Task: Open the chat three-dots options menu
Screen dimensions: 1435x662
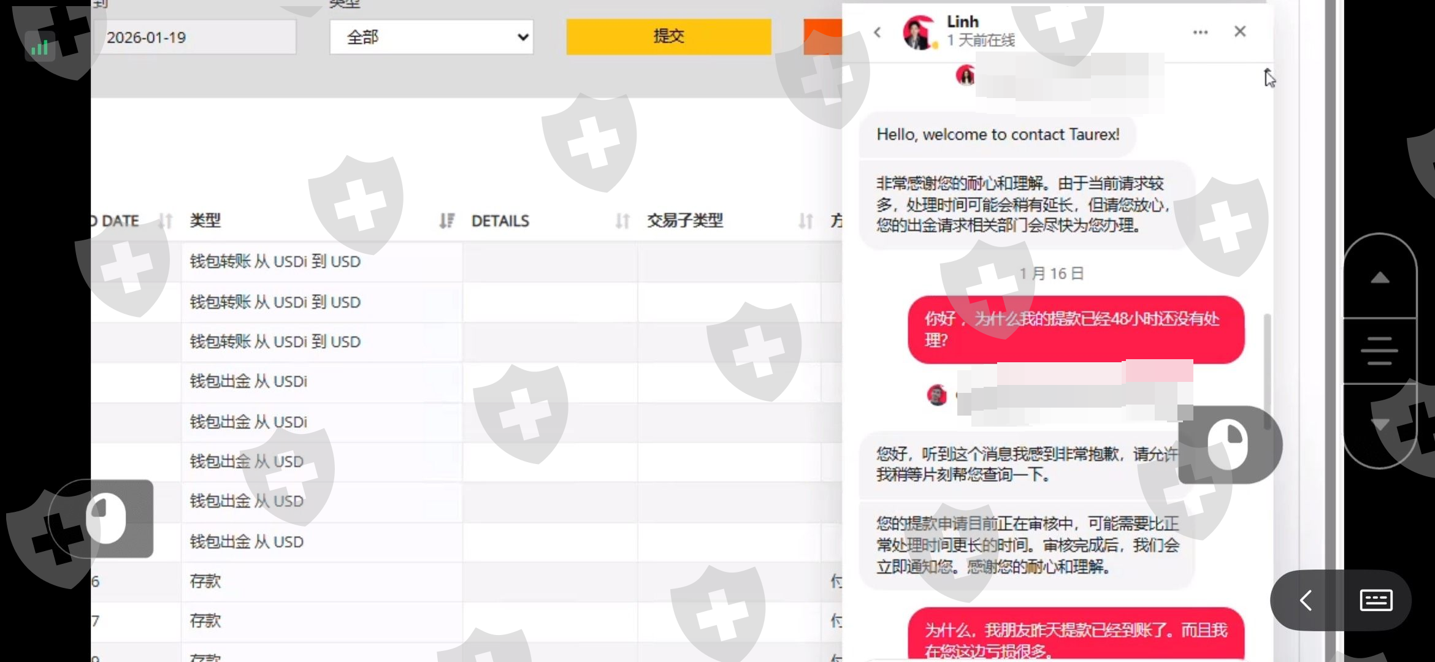Action: pyautogui.click(x=1200, y=32)
